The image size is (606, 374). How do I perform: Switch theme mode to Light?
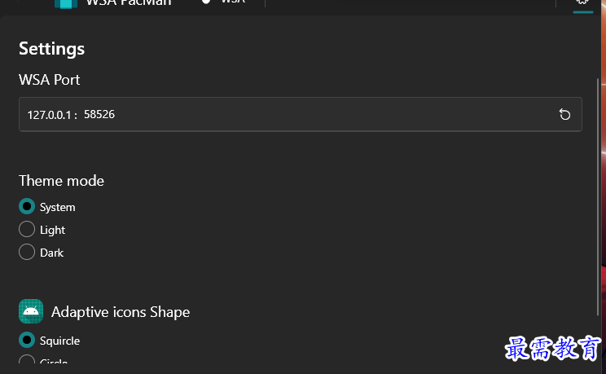pyautogui.click(x=42, y=229)
